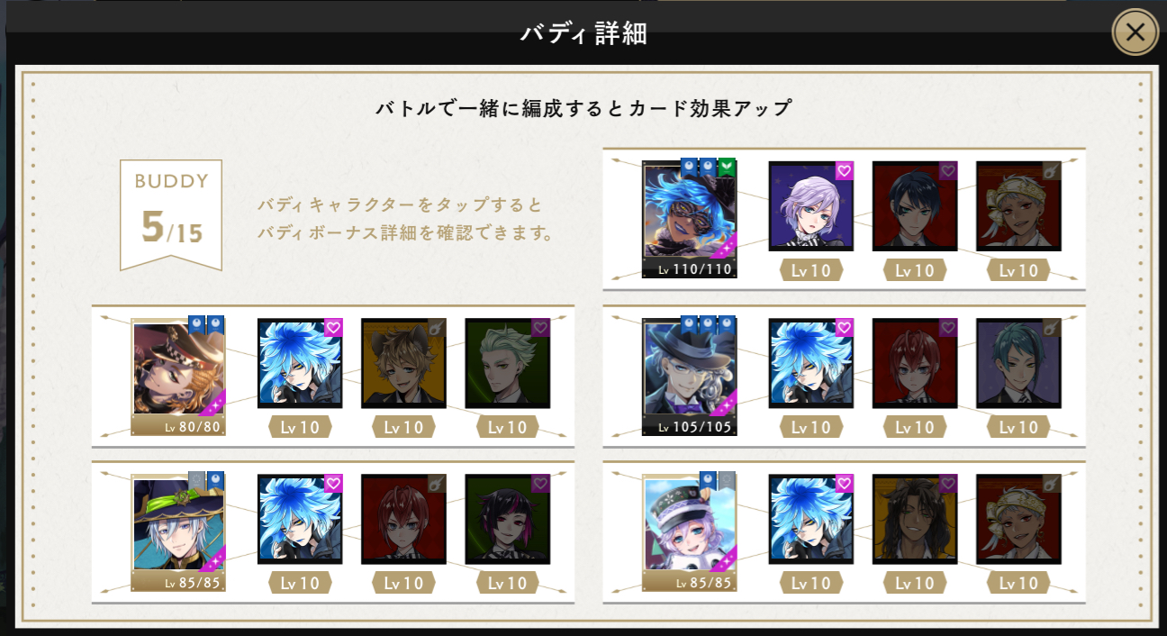Tap the long dark-haired buddy in bottom right row

tap(915, 519)
